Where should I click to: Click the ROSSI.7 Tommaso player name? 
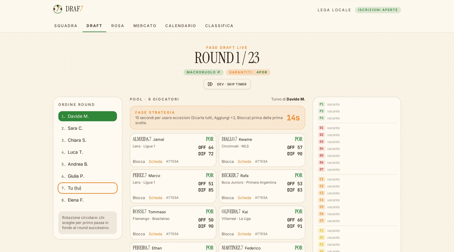149,212
